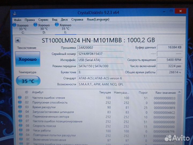Click the Порог column header
Screen dimensions: 193x145
[x=143, y=93]
